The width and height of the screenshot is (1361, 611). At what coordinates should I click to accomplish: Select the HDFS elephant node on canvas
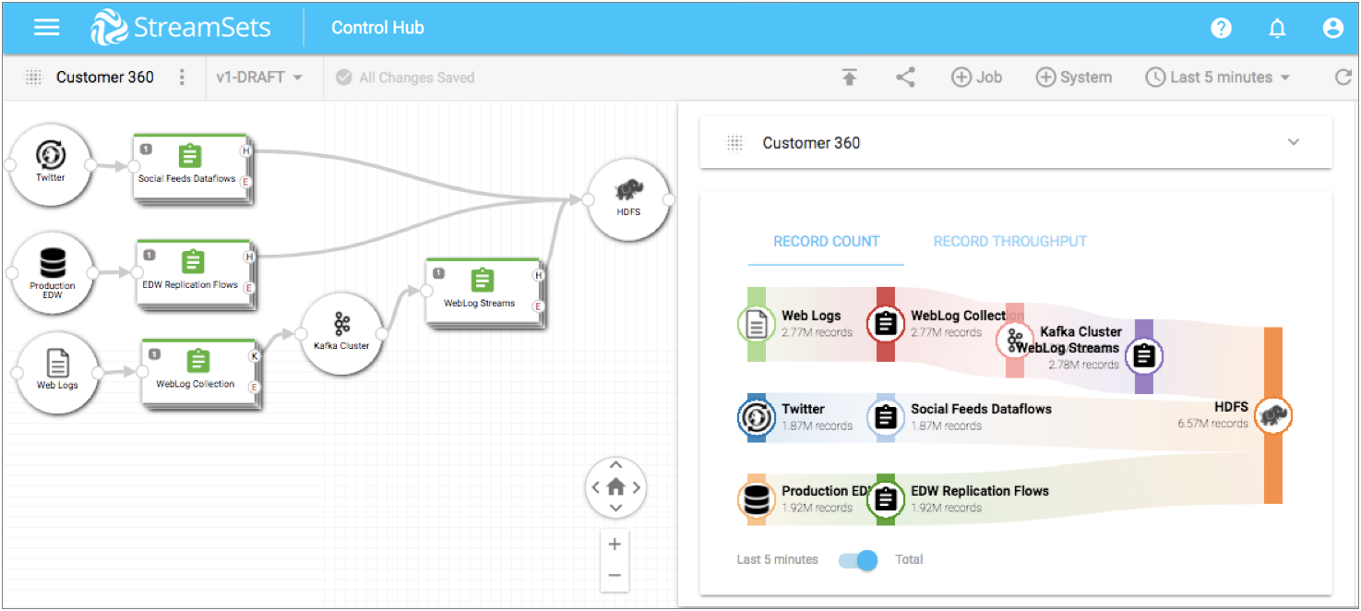(x=627, y=199)
